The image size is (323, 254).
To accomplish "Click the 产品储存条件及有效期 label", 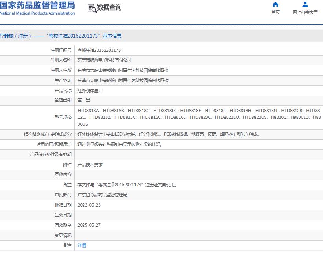I will coord(51,154).
